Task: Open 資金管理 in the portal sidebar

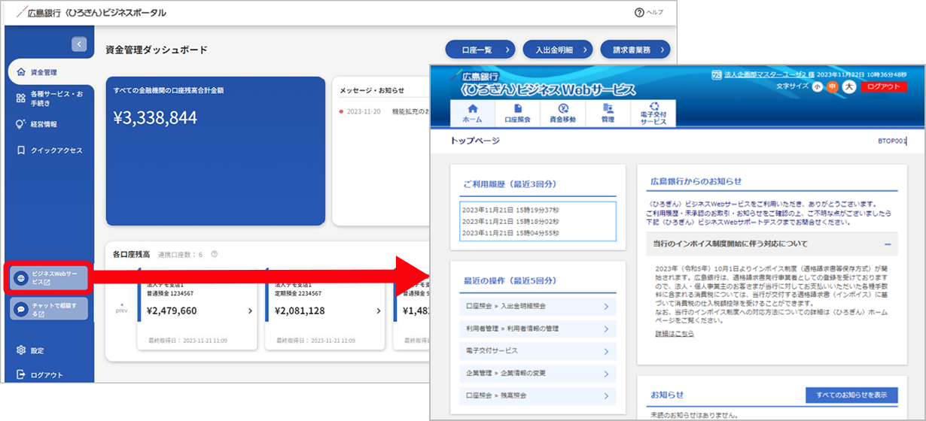Action: click(50, 73)
